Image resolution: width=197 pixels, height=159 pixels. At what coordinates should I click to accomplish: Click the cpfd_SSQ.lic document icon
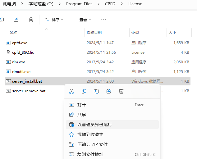(8, 52)
